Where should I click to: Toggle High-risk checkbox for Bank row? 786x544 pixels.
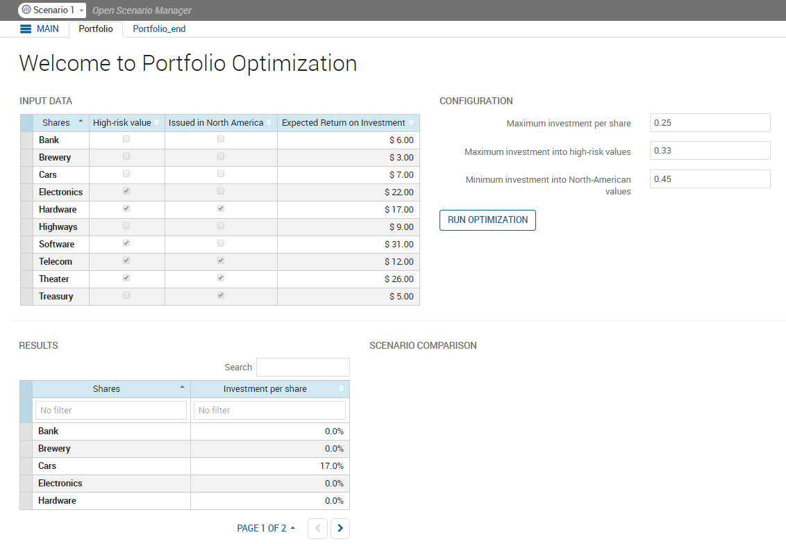point(126,139)
